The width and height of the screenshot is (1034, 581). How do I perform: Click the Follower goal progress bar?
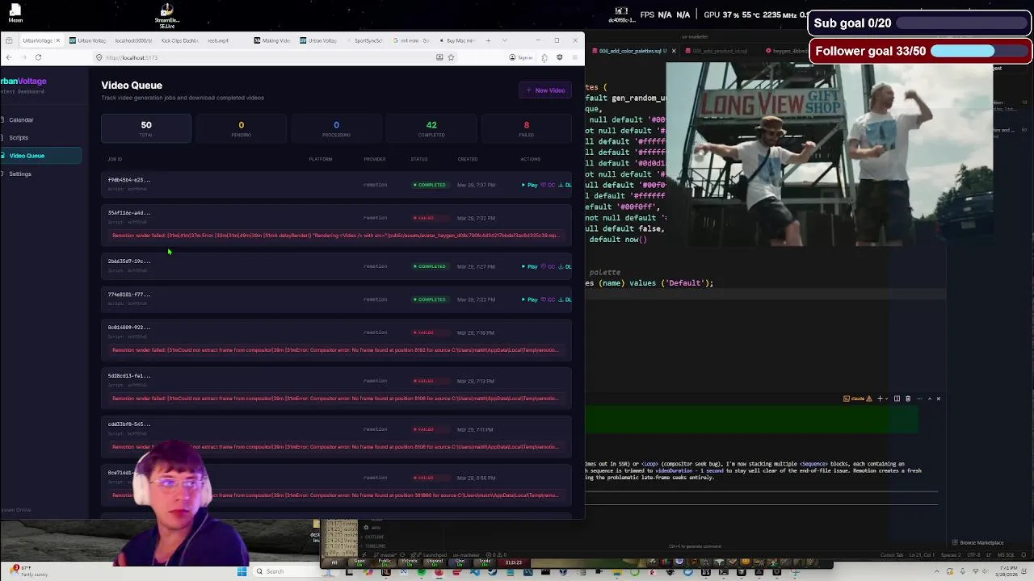pyautogui.click(x=981, y=51)
